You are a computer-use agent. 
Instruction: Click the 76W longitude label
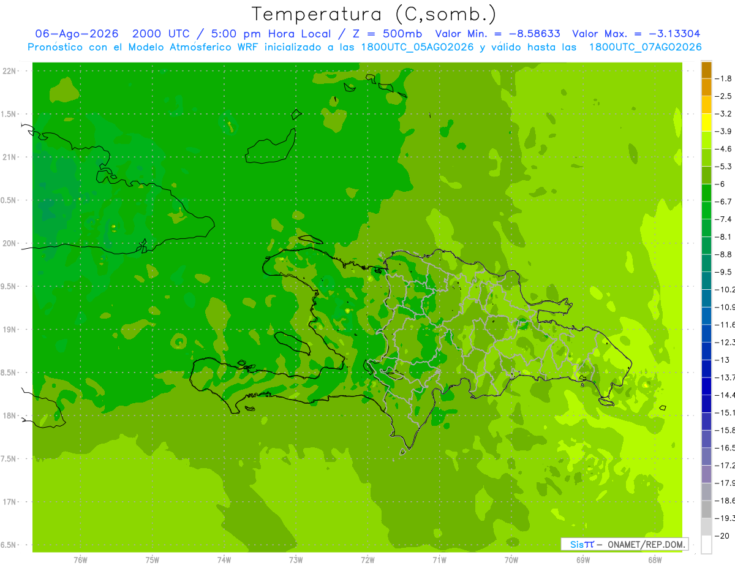[80, 559]
